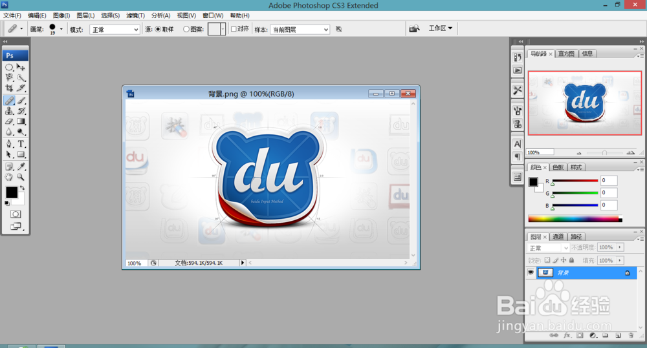Toggle lock all padlock icon
647x348 pixels.
coord(571,260)
